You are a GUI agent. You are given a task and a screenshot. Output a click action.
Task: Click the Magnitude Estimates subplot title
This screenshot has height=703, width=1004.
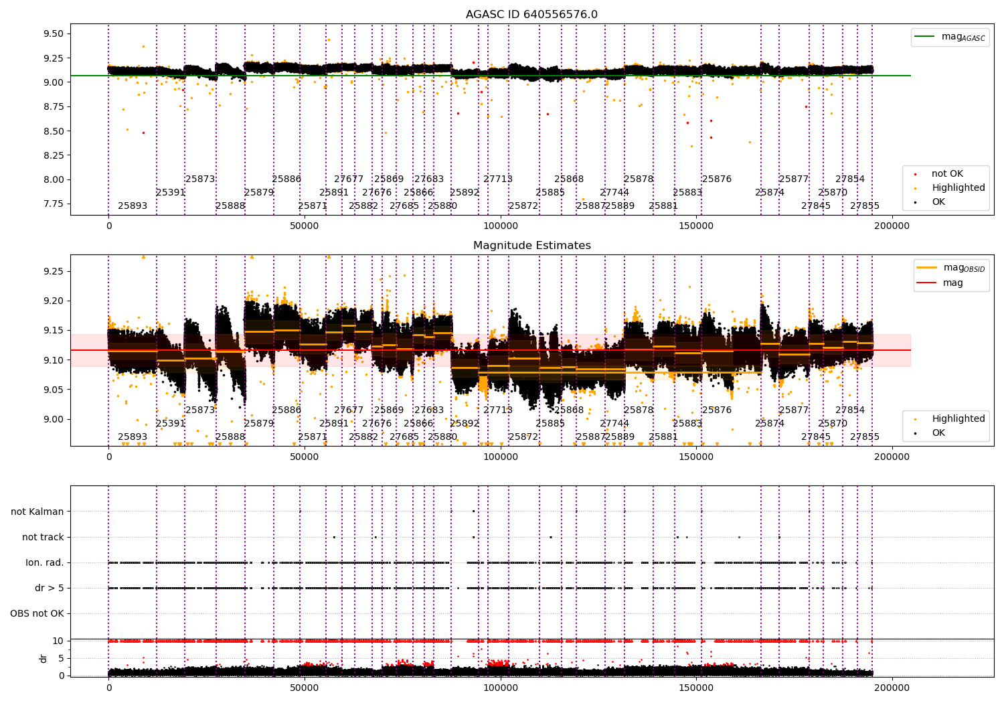(x=532, y=246)
